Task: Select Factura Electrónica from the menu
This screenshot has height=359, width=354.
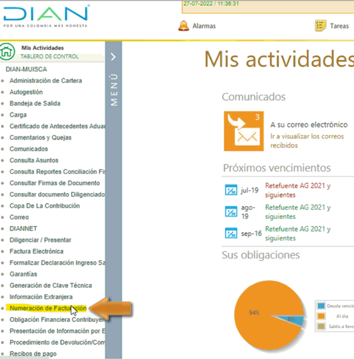Action: click(36, 251)
